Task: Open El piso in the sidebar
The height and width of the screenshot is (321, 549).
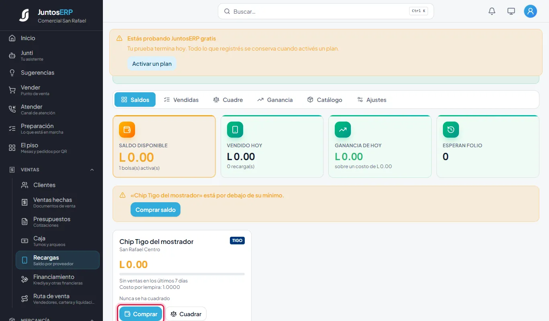Action: point(51,148)
